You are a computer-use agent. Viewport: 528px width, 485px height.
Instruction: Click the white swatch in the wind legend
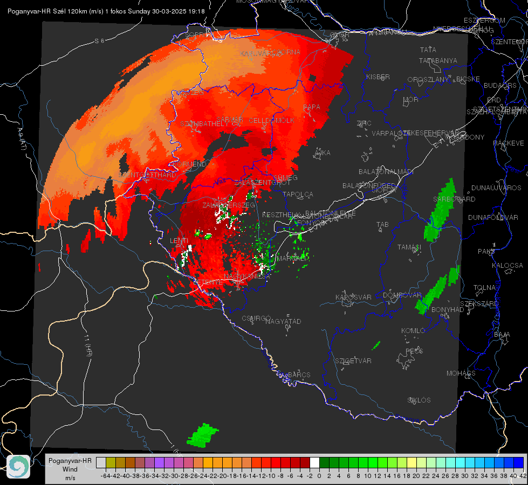314,462
